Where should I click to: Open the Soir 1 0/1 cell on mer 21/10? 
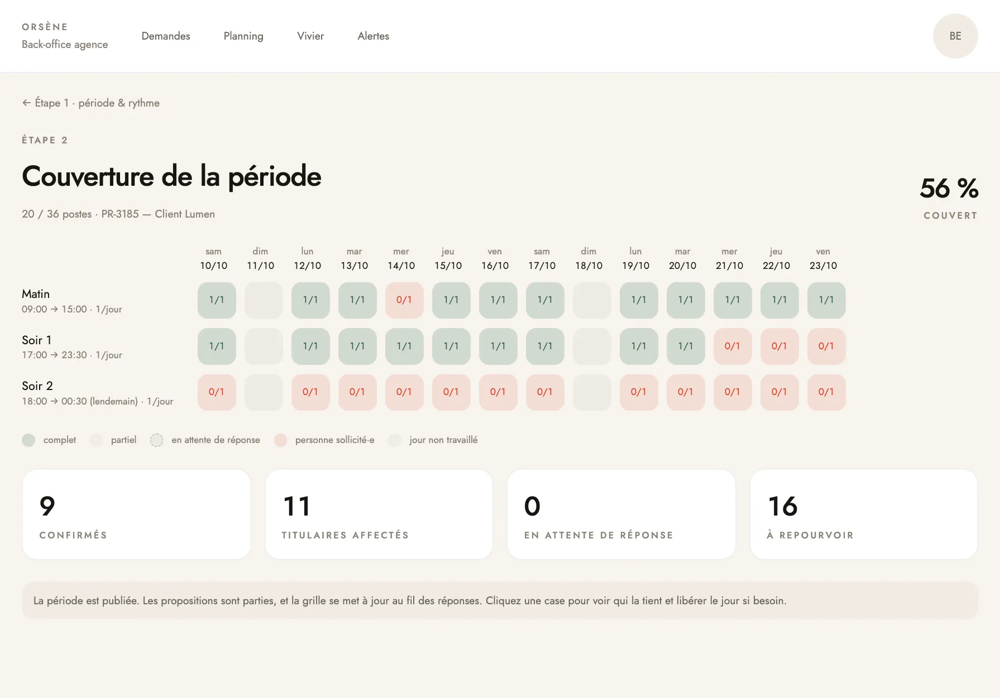(x=733, y=346)
